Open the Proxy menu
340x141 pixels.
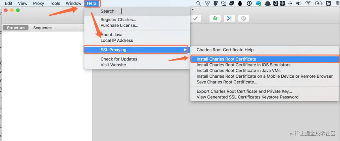tap(39, 3)
